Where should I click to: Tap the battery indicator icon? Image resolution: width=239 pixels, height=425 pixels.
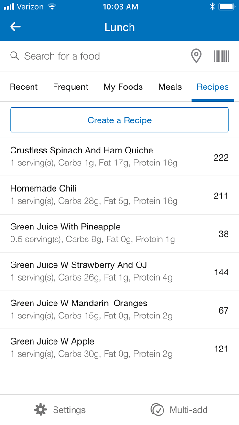pos(227,7)
